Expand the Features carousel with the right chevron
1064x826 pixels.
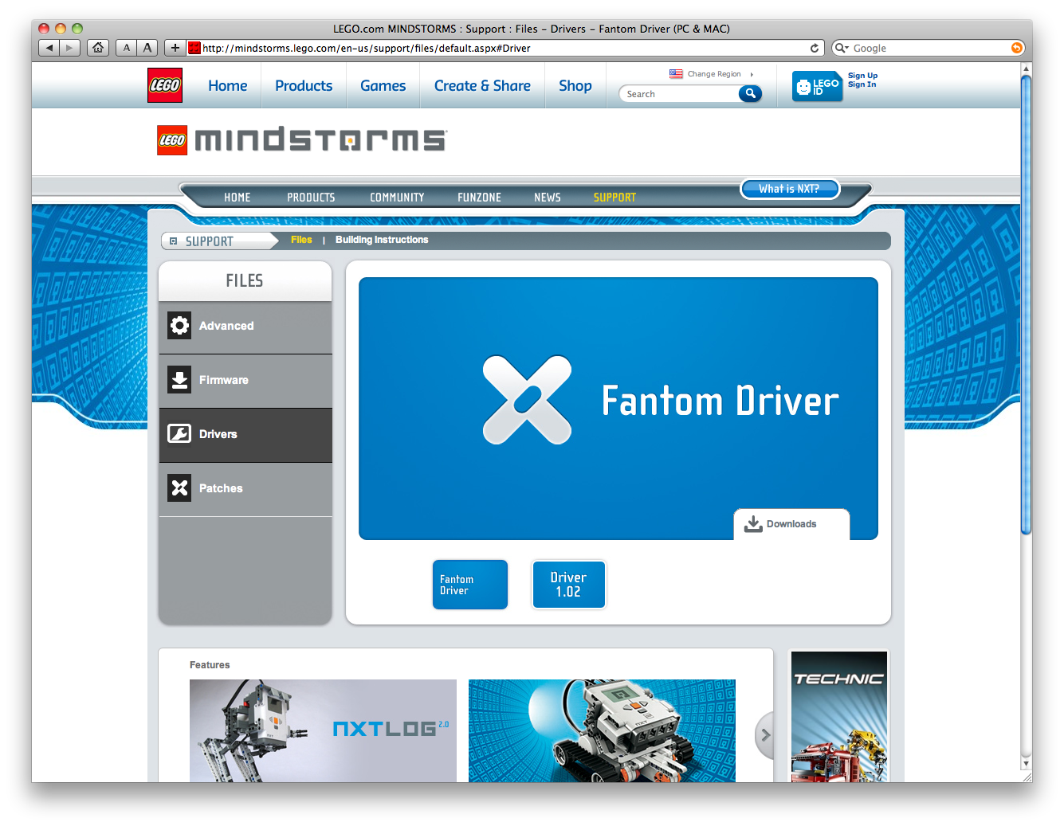[x=765, y=735]
